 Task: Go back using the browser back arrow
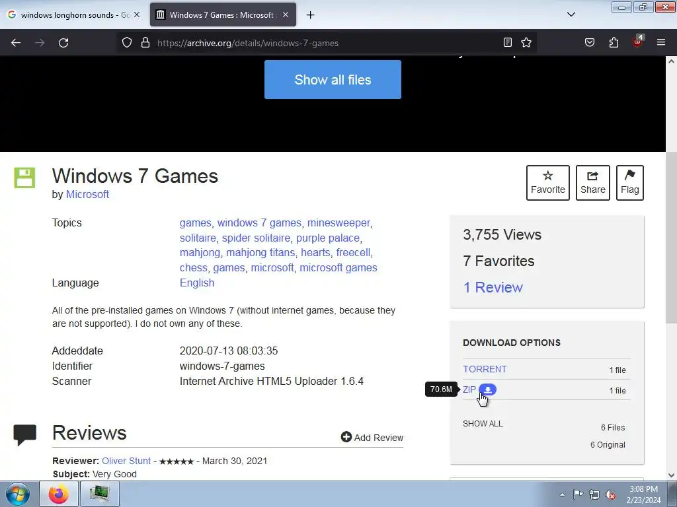click(x=16, y=43)
